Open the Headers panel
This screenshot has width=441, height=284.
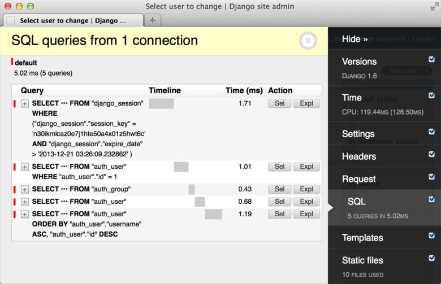pyautogui.click(x=359, y=156)
